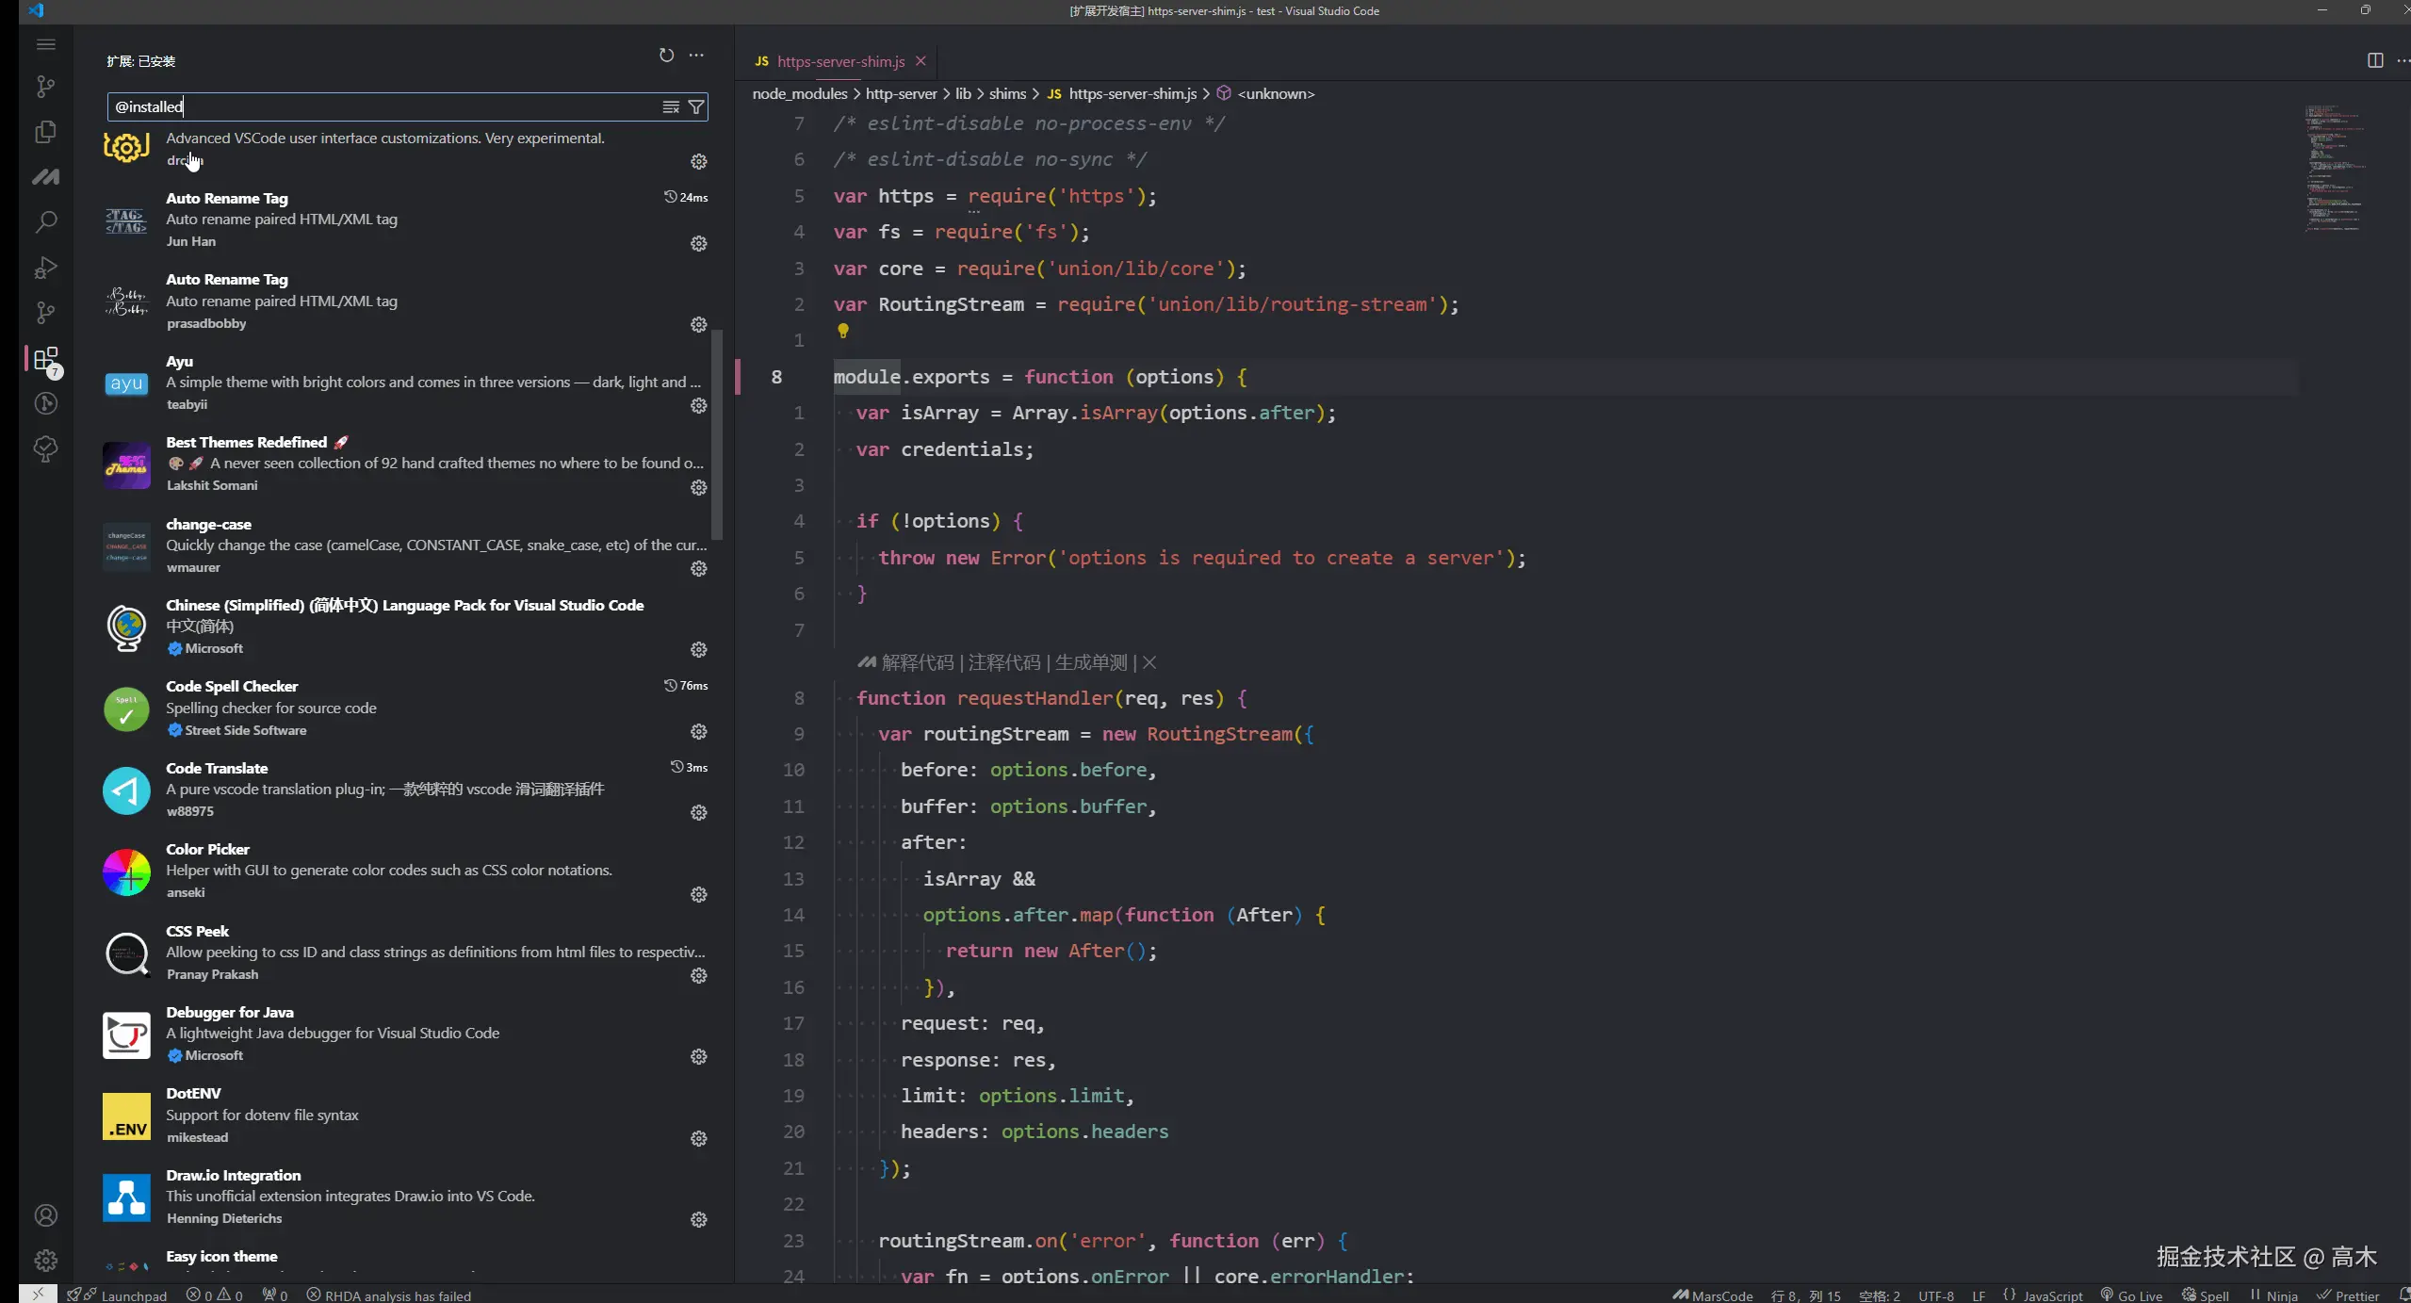The width and height of the screenshot is (2411, 1303).
Task: Dismiss the MarsCode code lens row
Action: (1149, 662)
